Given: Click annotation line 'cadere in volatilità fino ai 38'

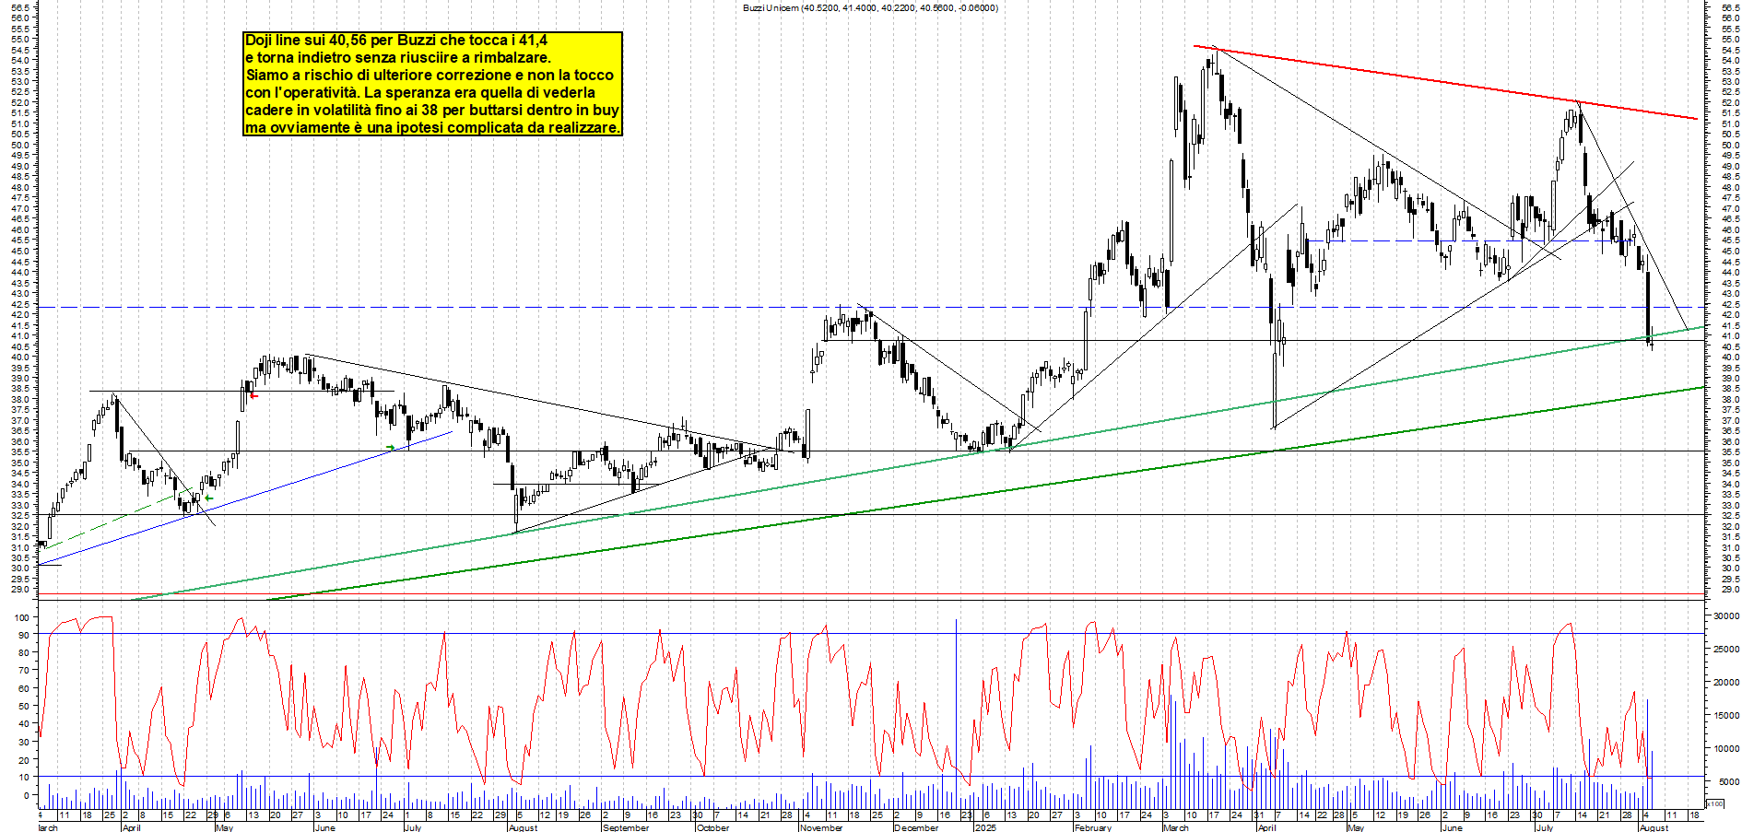Looking at the screenshot, I should pos(432,111).
